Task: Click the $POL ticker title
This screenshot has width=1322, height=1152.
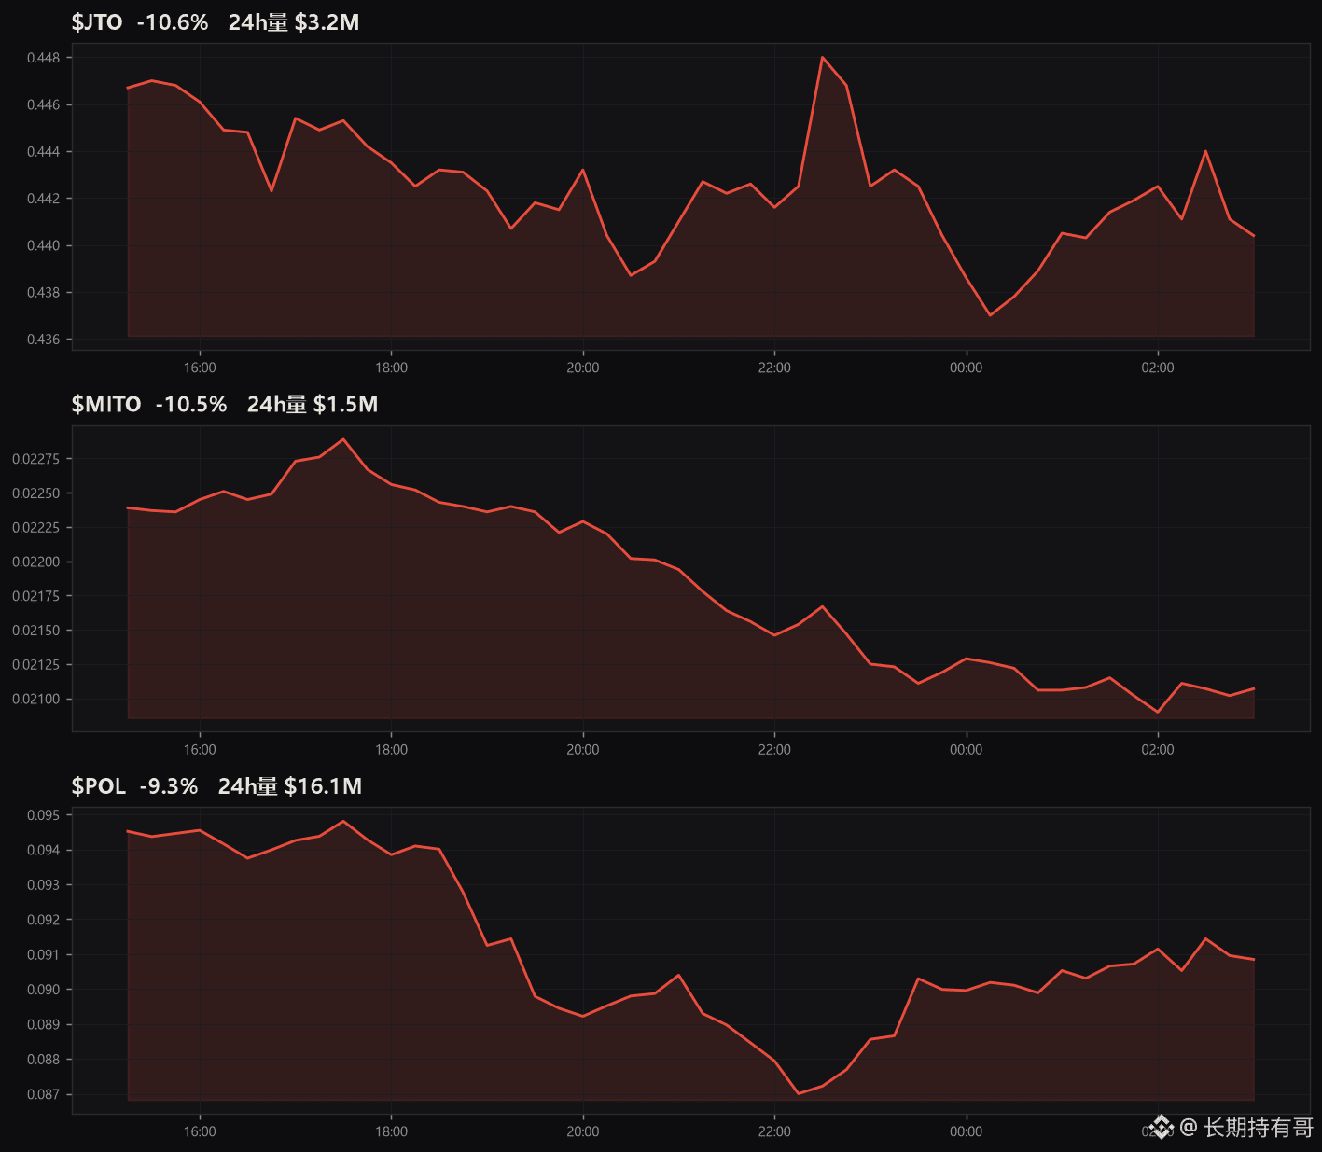Action: point(99,786)
